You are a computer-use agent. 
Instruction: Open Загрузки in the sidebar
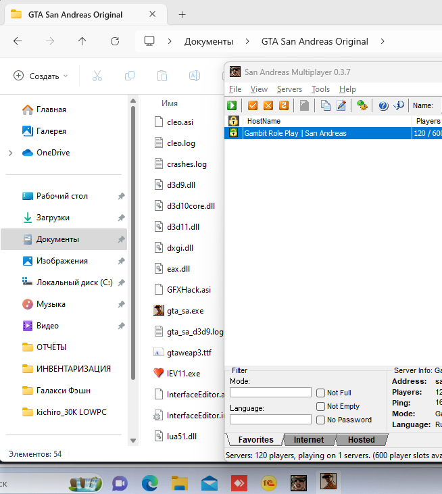click(53, 218)
